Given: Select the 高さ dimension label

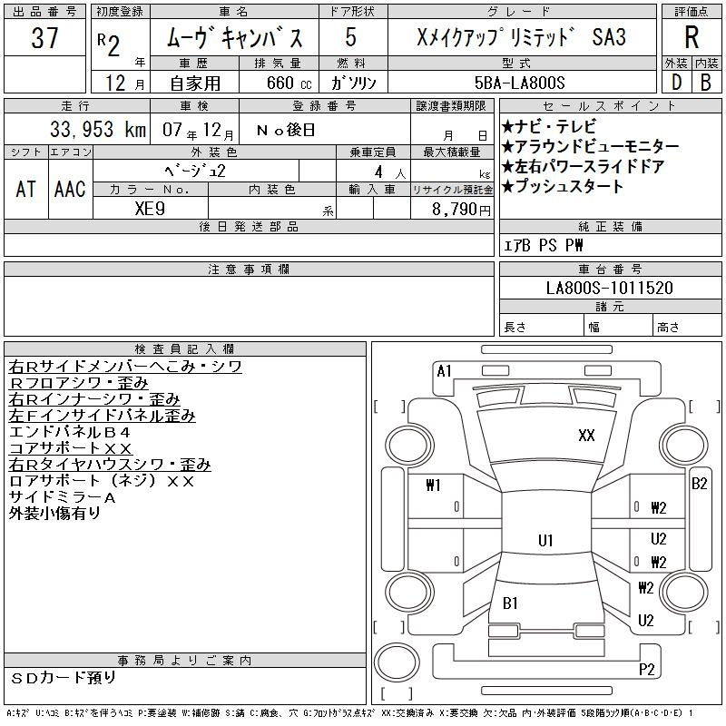Looking at the screenshot, I should [668, 328].
